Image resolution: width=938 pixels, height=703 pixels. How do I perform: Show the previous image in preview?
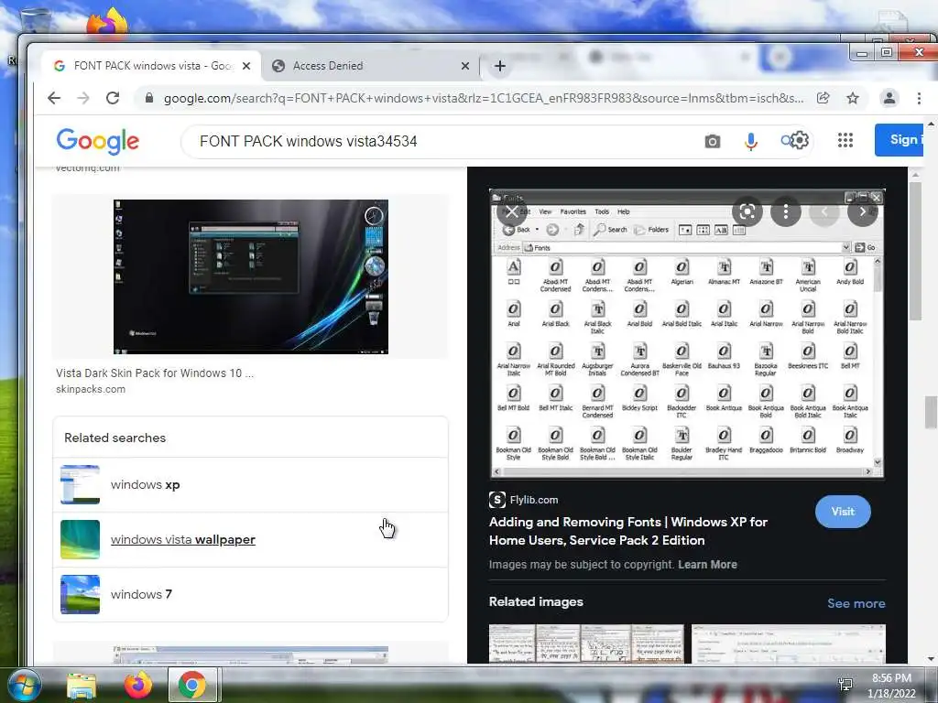[x=823, y=211]
